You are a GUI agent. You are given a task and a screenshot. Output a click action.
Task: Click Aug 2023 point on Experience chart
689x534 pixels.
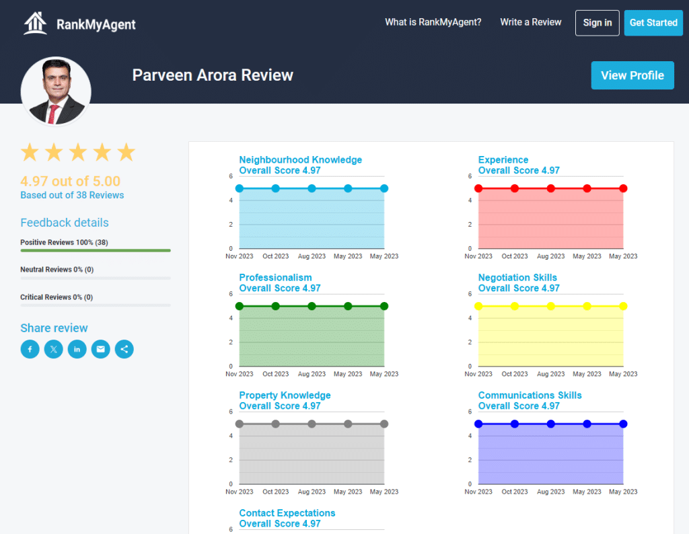550,188
